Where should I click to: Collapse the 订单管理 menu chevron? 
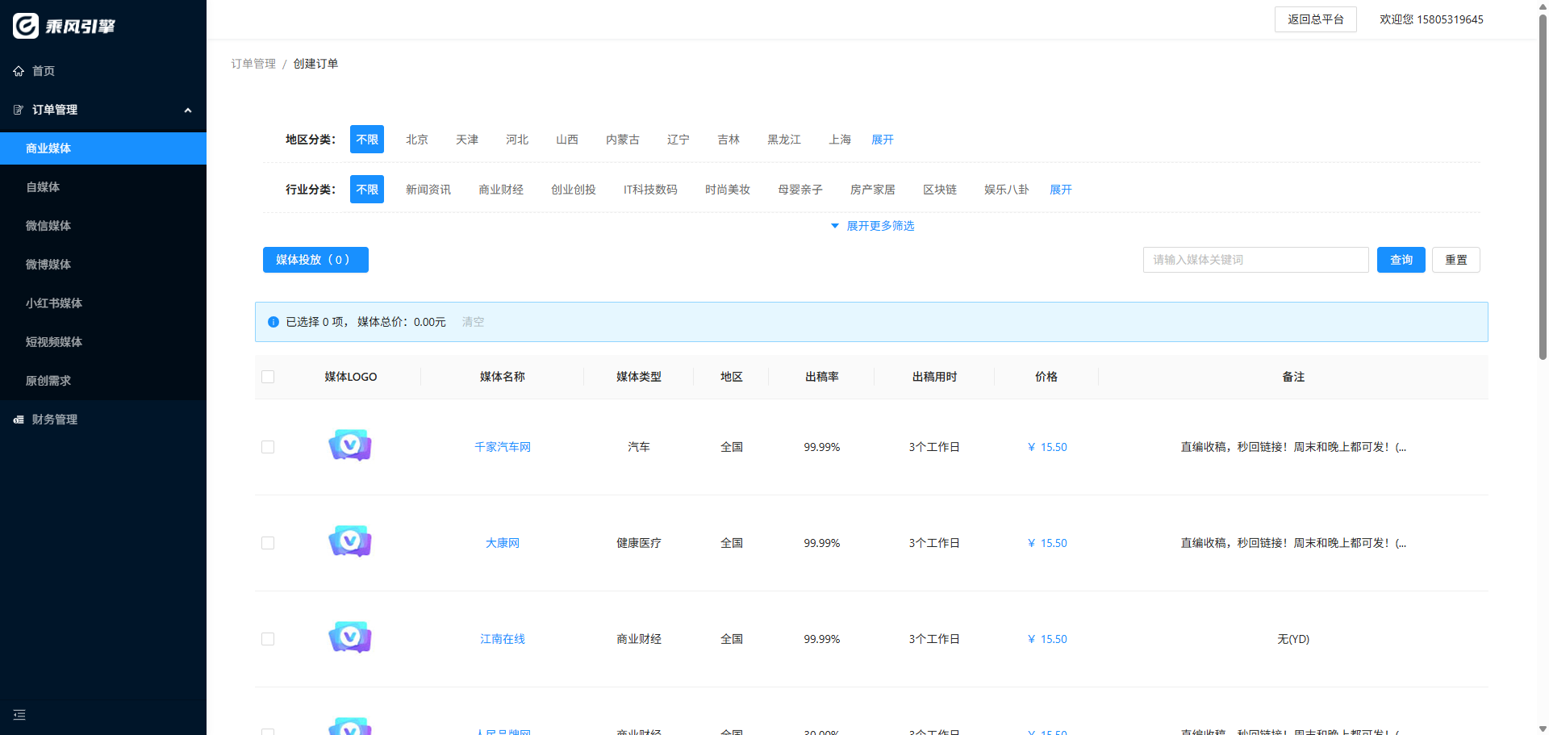[x=188, y=110]
